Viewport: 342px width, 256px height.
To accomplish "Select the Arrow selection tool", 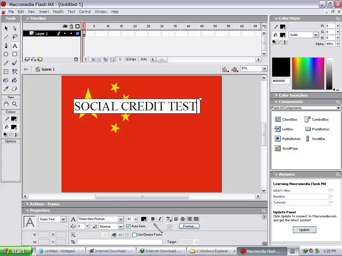I will tap(6, 28).
